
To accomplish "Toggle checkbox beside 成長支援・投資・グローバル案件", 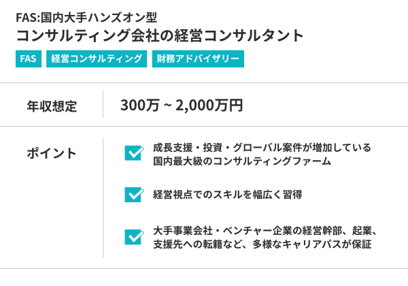I will point(133,153).
